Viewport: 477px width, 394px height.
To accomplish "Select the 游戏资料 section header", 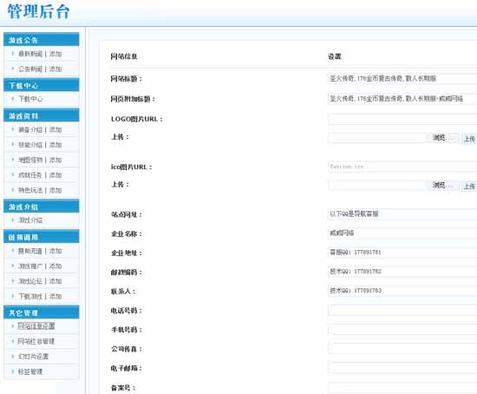I will 42,115.
